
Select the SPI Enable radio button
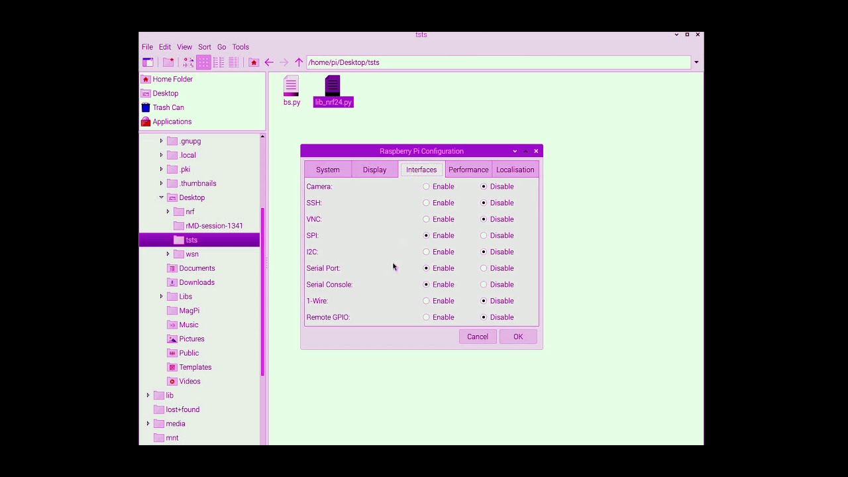(426, 236)
